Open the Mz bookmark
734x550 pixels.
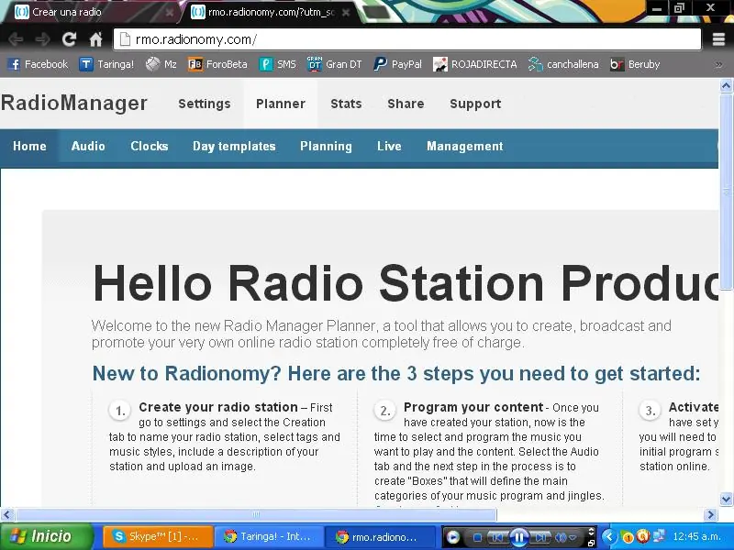pos(161,64)
